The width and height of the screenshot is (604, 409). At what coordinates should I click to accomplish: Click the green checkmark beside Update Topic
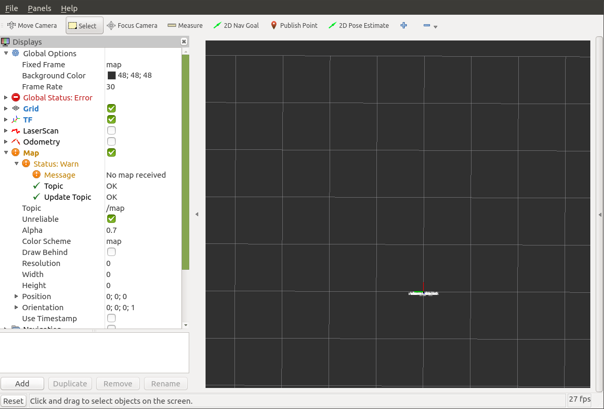(x=37, y=197)
